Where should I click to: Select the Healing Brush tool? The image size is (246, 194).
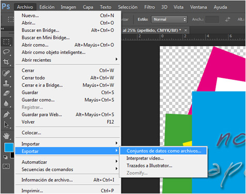tap(6, 73)
